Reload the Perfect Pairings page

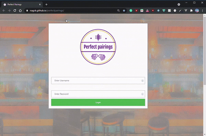pos(15,11)
